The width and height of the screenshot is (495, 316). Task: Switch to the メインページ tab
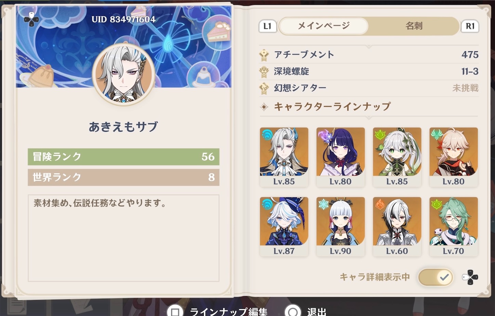pos(324,26)
